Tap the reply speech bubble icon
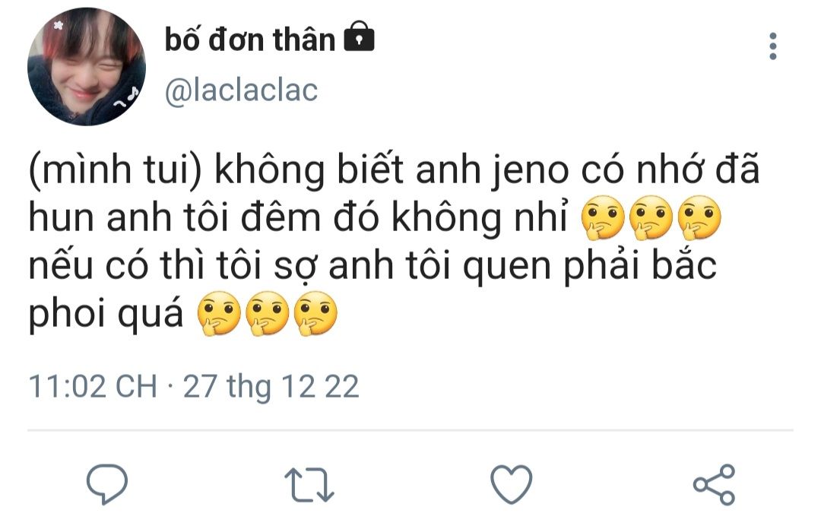This screenshot has width=821, height=529. click(x=107, y=484)
